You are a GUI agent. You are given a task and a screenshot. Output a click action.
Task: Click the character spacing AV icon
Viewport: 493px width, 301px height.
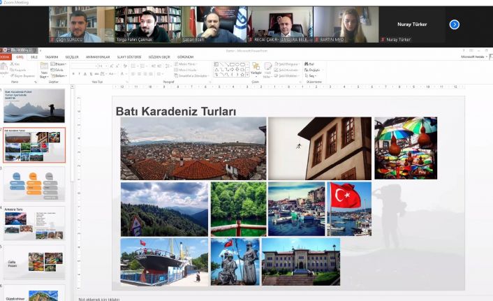[x=103, y=74]
